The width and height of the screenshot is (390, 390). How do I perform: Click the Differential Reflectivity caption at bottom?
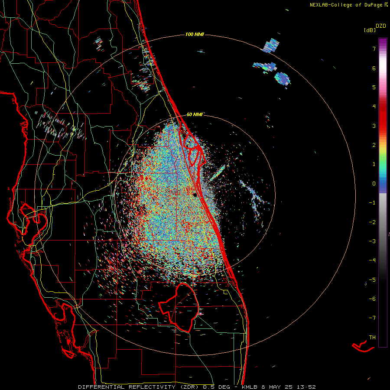pos(197,387)
